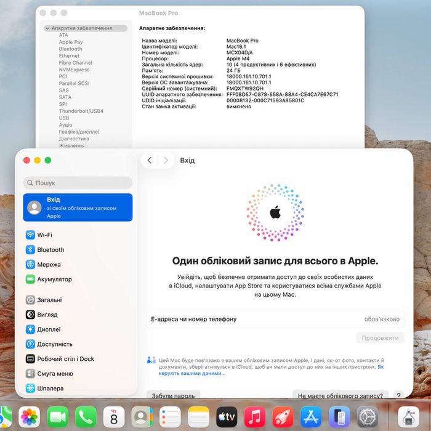Click the Забули пароль button
This screenshot has height=431, width=431.
pos(173,395)
